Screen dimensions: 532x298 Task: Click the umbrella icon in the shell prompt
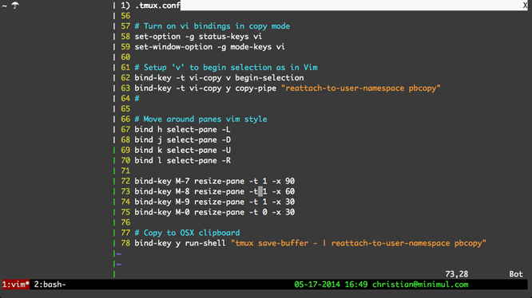point(15,5)
